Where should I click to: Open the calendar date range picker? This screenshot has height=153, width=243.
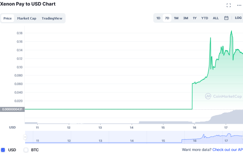pos(226,18)
